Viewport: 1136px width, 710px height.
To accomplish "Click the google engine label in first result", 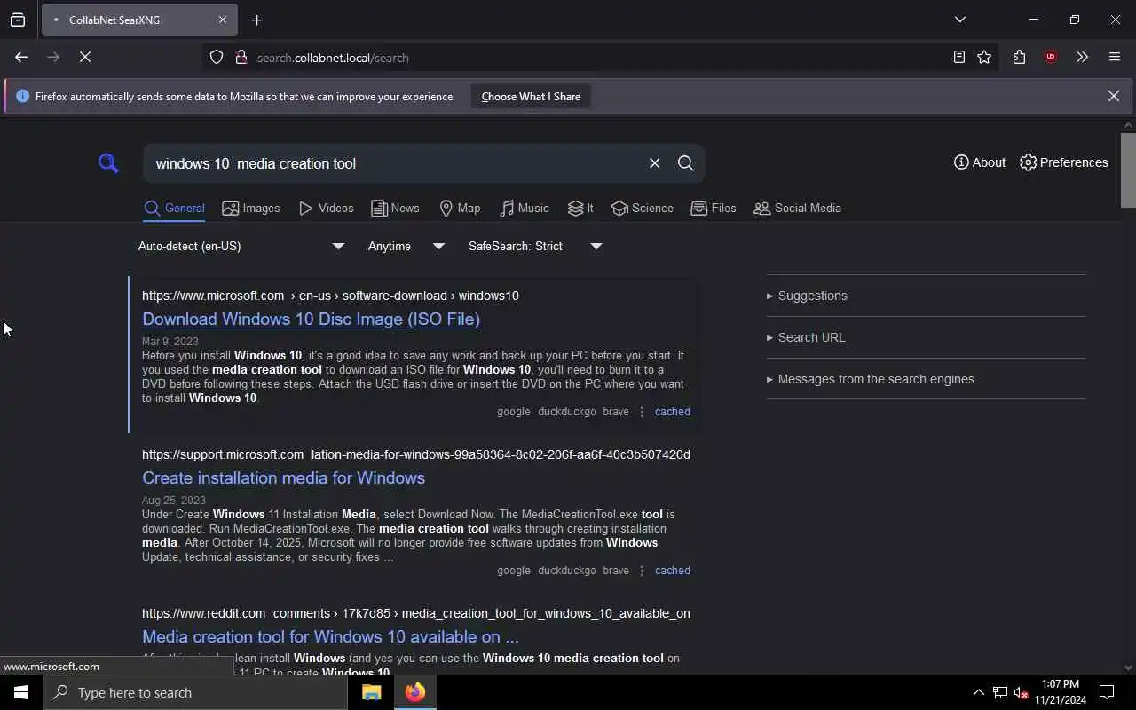I will point(513,412).
